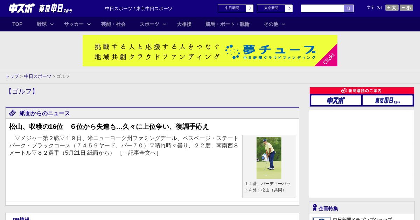The image size is (420, 220).
Task: Open the その他 menu item
Action: click(271, 24)
